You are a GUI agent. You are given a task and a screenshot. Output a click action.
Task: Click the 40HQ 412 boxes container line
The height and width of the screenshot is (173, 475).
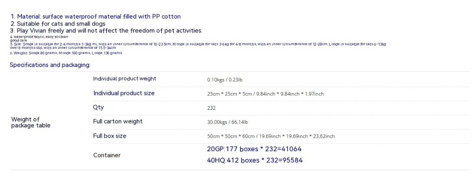coord(255,160)
